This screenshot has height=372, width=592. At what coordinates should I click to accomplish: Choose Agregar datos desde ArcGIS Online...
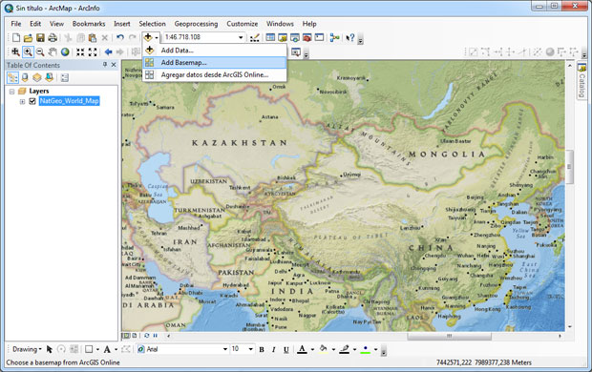coord(215,74)
